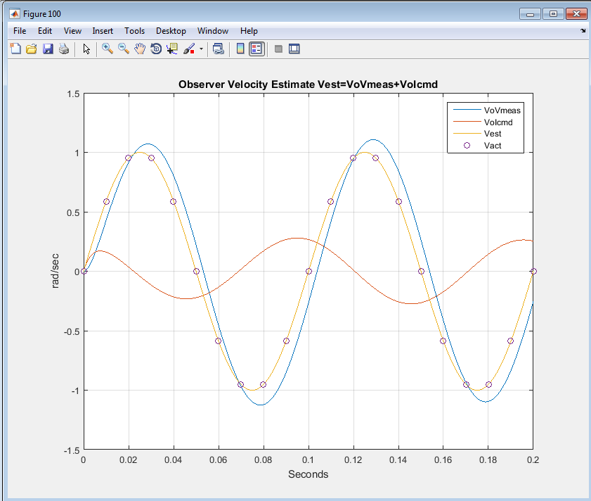Enable the Data Cursor tool
Screen dimensions: 591x501
(x=172, y=49)
